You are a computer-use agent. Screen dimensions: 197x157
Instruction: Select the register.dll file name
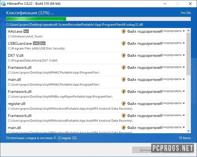16,104
